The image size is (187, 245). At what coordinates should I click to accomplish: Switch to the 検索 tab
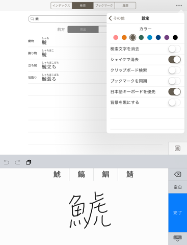tap(83, 6)
